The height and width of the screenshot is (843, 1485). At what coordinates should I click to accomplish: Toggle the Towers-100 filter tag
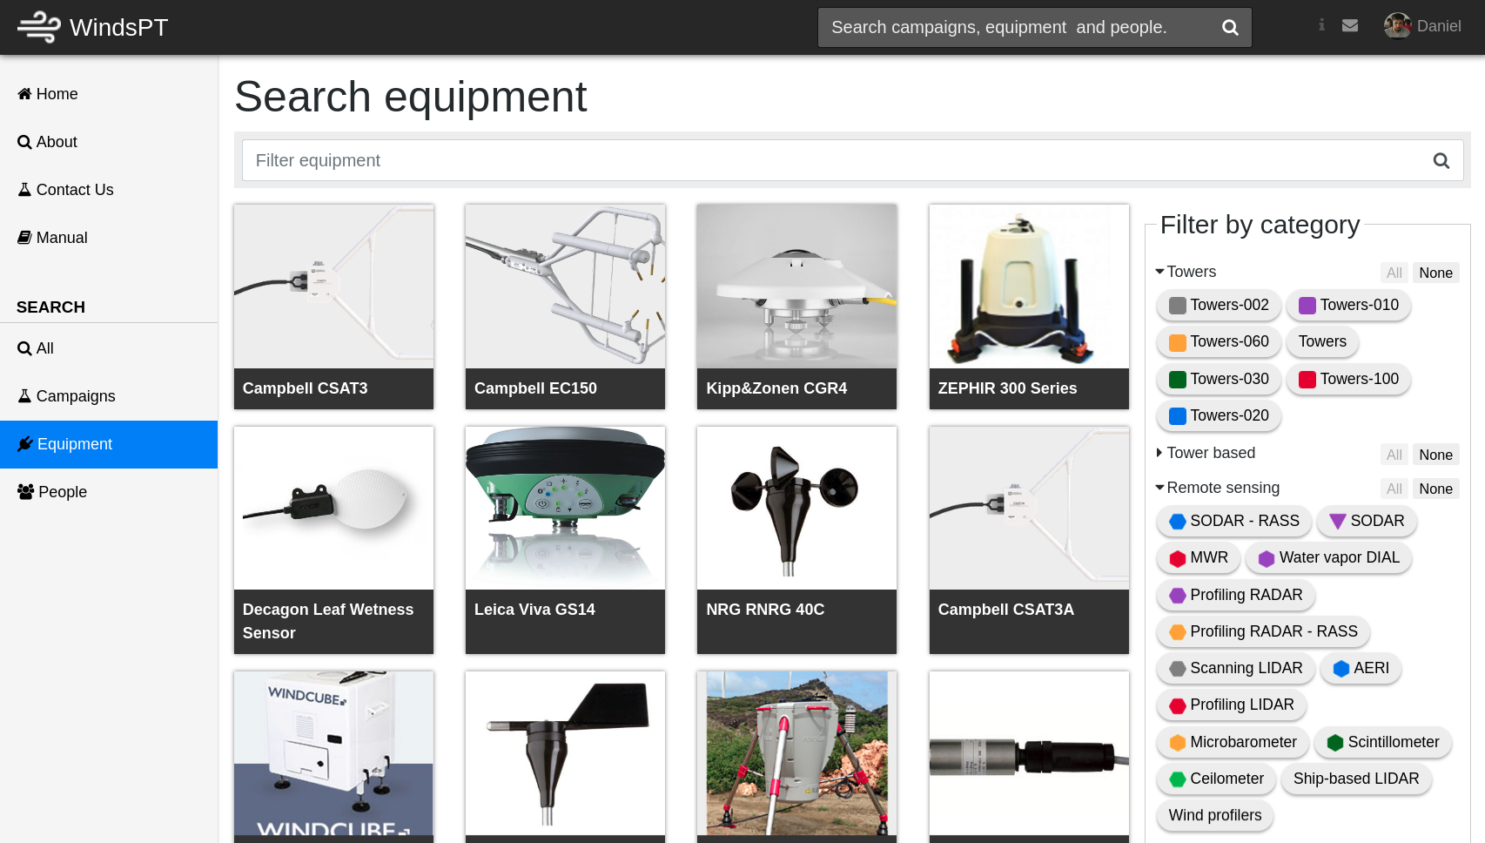click(1348, 379)
